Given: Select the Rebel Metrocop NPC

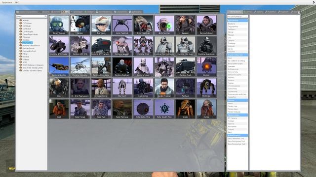Looking at the screenshot, I should [122, 109].
